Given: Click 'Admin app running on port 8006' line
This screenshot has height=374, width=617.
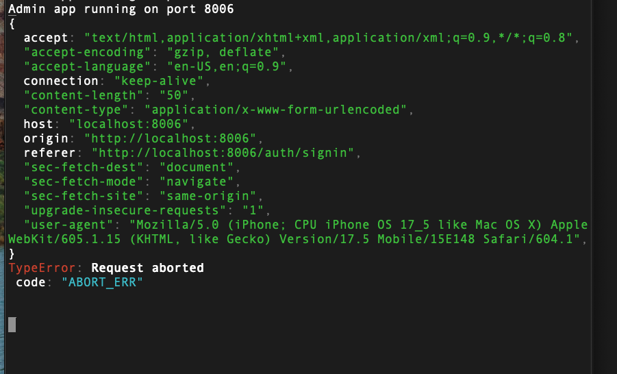Looking at the screenshot, I should 121,9.
